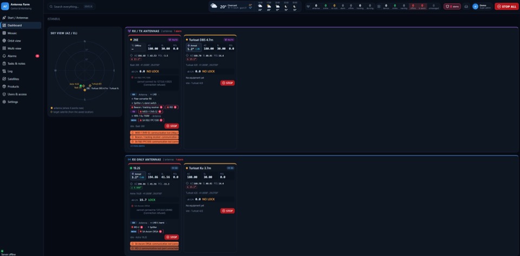Open the Demo user profile menu
This screenshot has height=256, width=520.
(482, 6)
